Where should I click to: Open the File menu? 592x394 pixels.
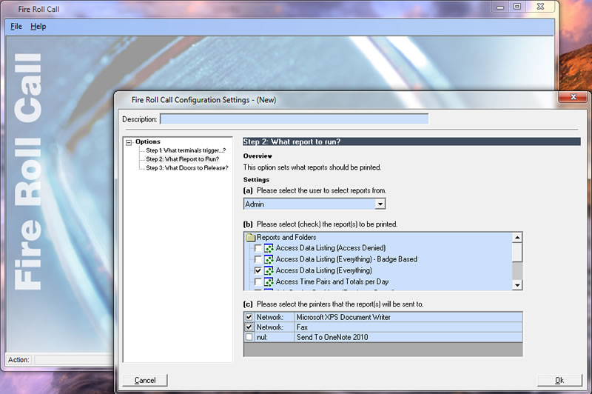pyautogui.click(x=16, y=27)
